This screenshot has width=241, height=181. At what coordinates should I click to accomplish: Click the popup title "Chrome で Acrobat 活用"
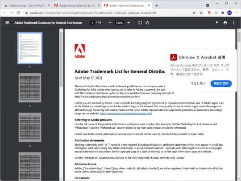pos(202,57)
